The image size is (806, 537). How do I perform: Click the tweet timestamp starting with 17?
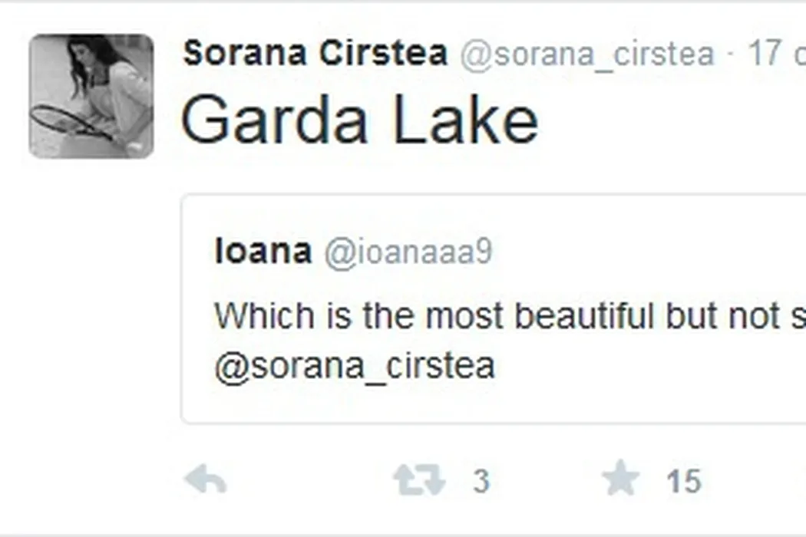point(775,54)
